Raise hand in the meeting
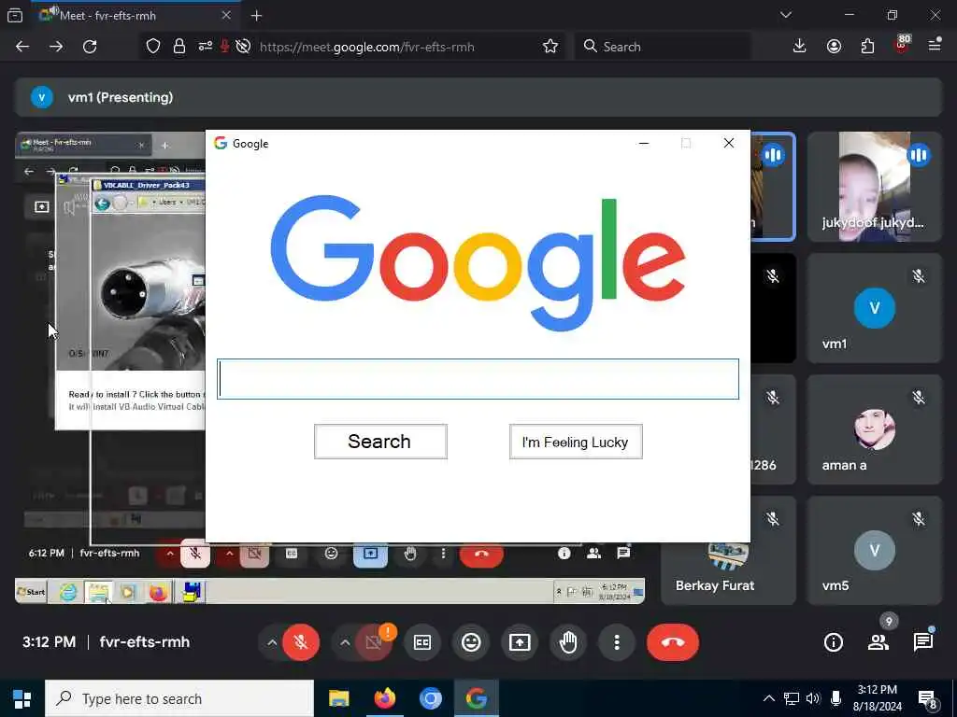Viewport: 957px width, 717px height. click(x=568, y=642)
